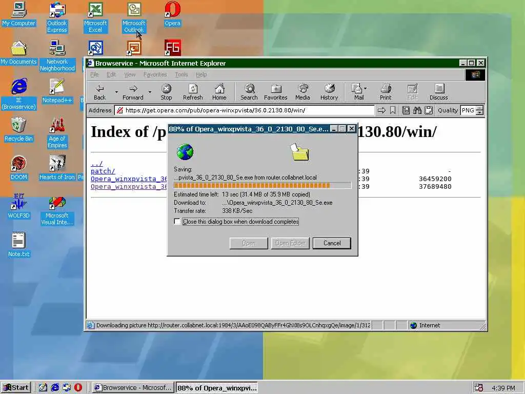
Task: Open the Quality PNG combo box
Action: click(472, 110)
